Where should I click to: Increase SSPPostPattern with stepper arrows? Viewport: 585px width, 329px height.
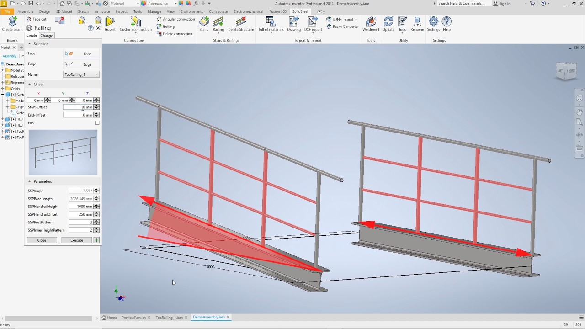click(x=96, y=221)
